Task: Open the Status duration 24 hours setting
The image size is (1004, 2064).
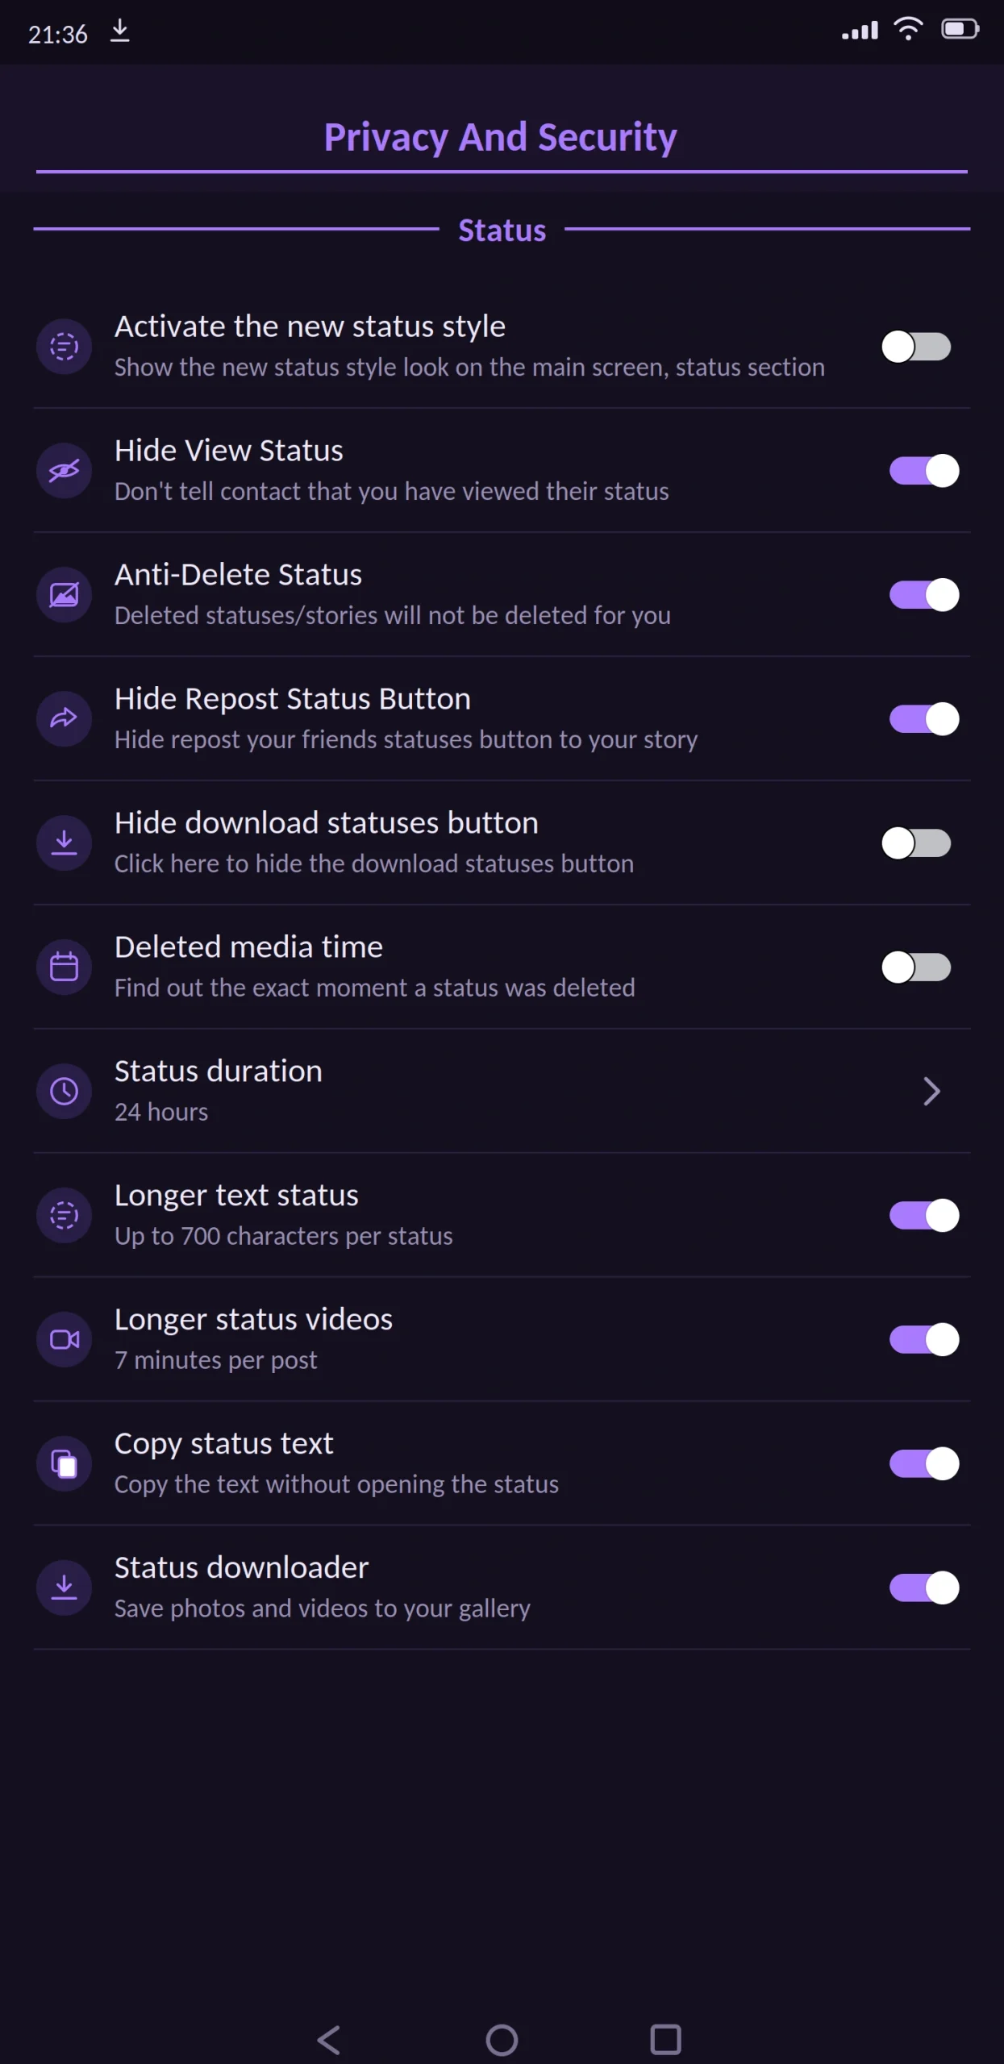Action: click(x=502, y=1091)
